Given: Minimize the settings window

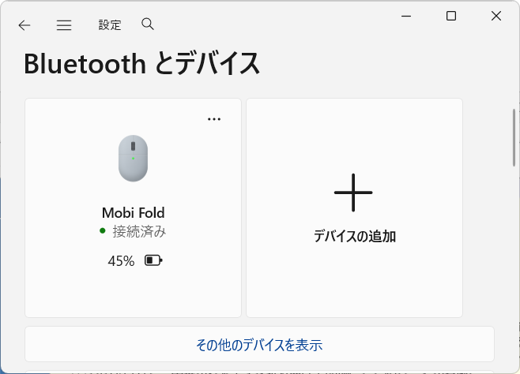Looking at the screenshot, I should [406, 16].
